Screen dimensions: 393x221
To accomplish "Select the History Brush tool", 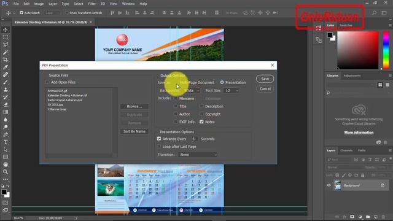I will coord(6,97).
